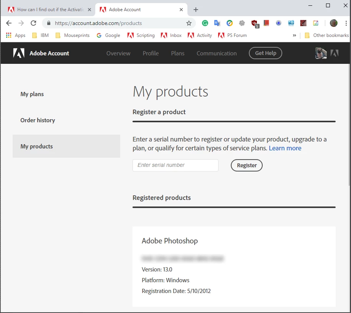Go back using the browser back arrow
The width and height of the screenshot is (351, 313).
[9, 23]
